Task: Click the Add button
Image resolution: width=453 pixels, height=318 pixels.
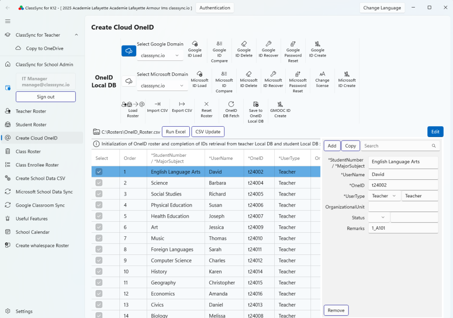Action: tap(332, 146)
